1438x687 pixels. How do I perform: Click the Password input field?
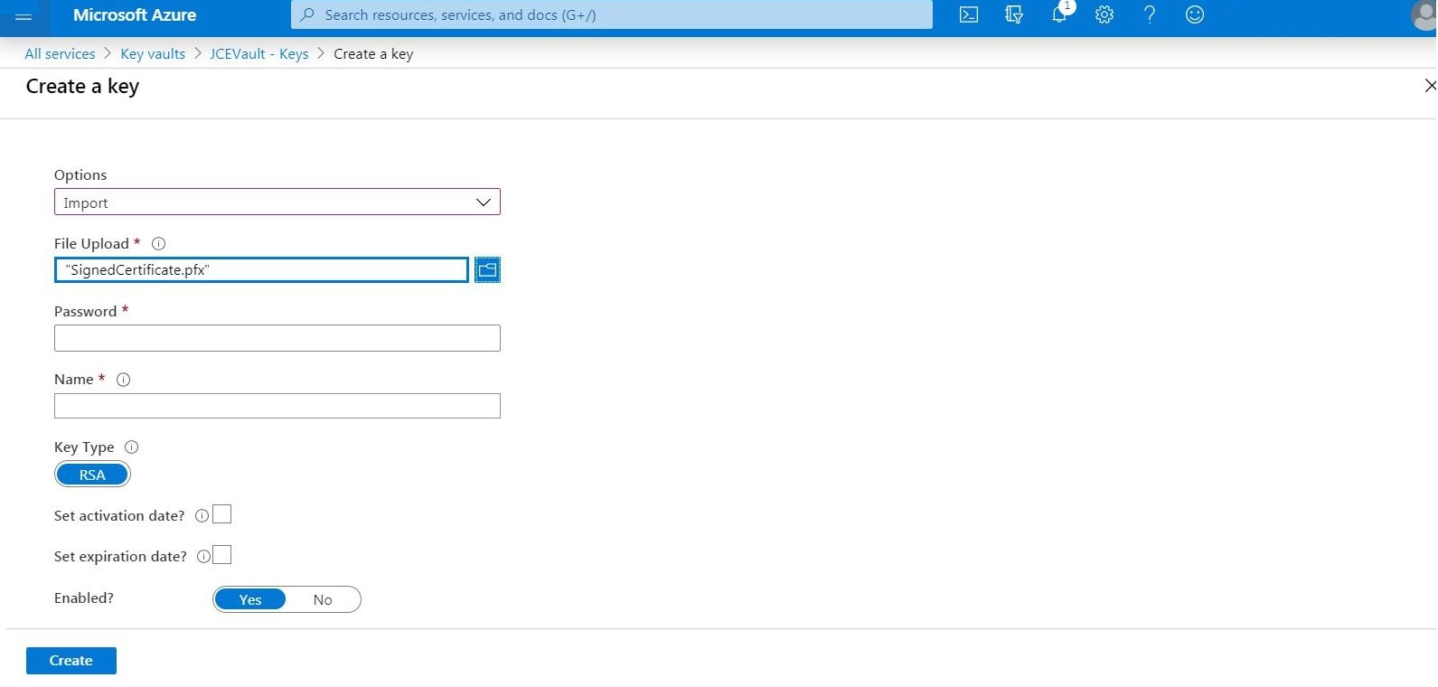click(277, 338)
